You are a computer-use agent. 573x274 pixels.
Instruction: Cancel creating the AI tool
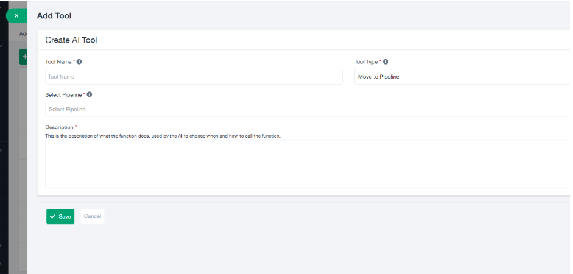(x=93, y=217)
